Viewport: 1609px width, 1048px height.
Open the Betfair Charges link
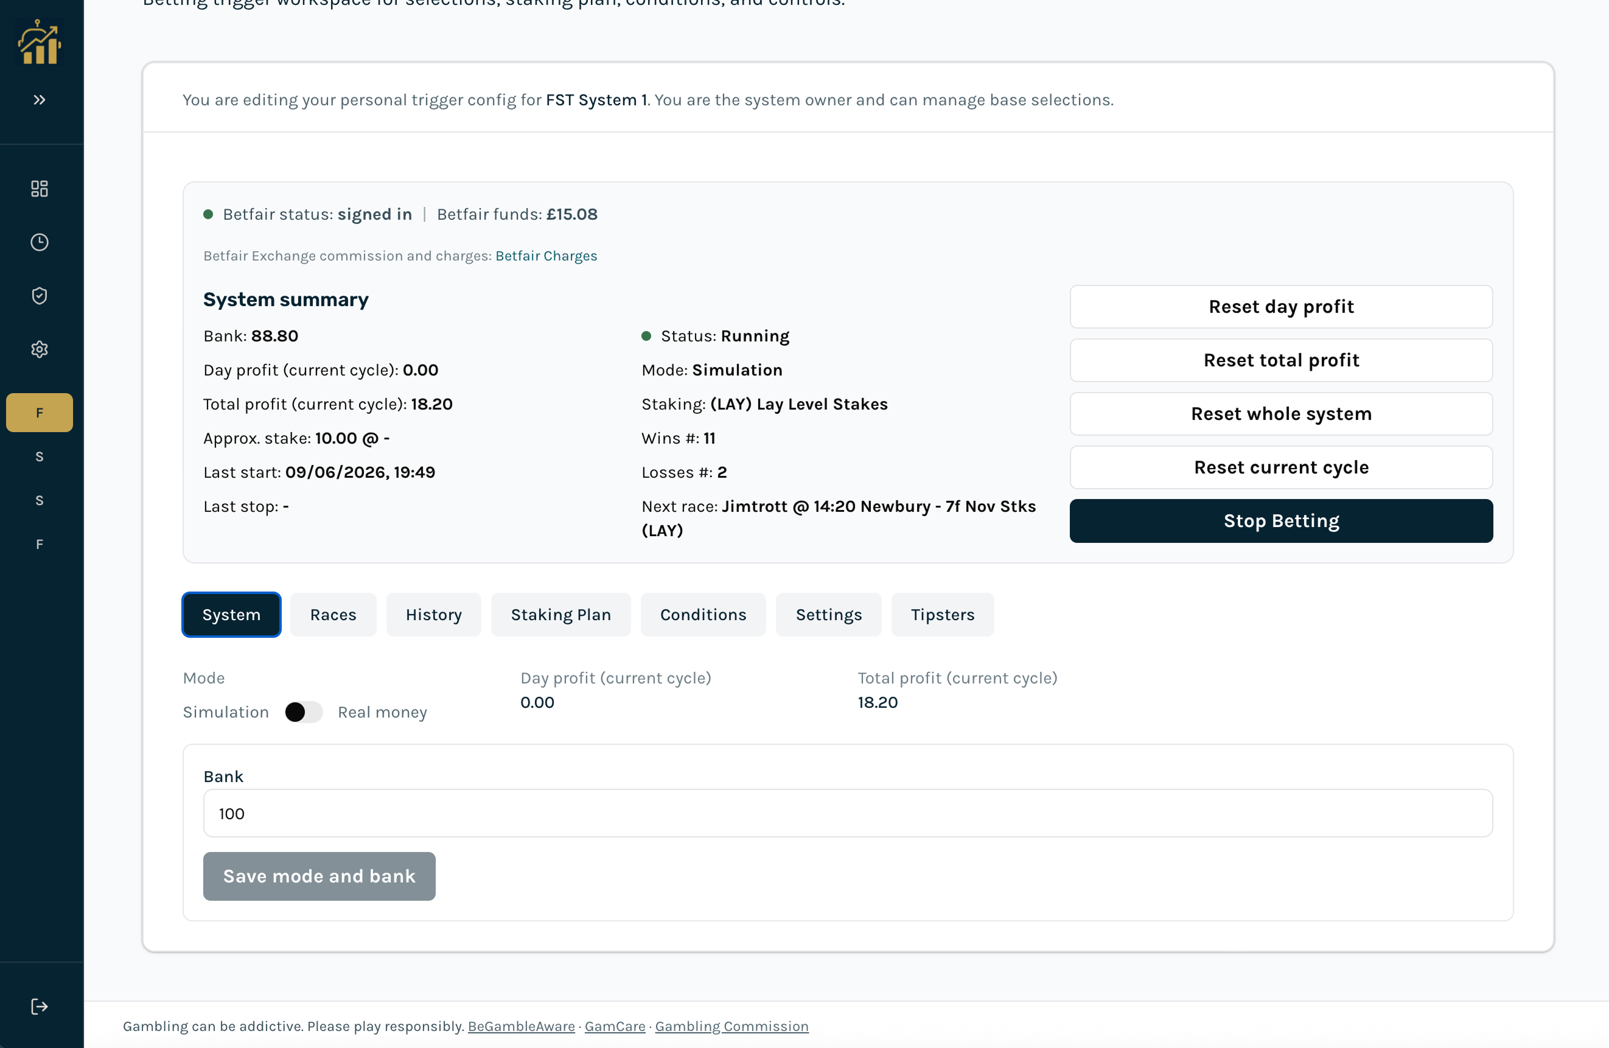546,256
